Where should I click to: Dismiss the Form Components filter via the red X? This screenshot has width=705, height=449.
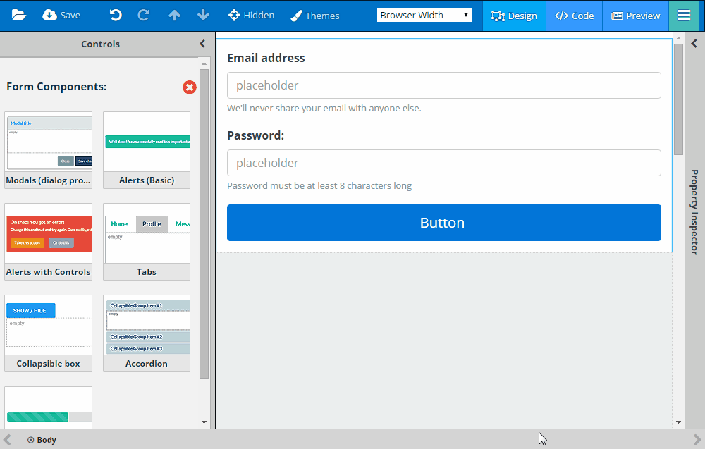[189, 87]
